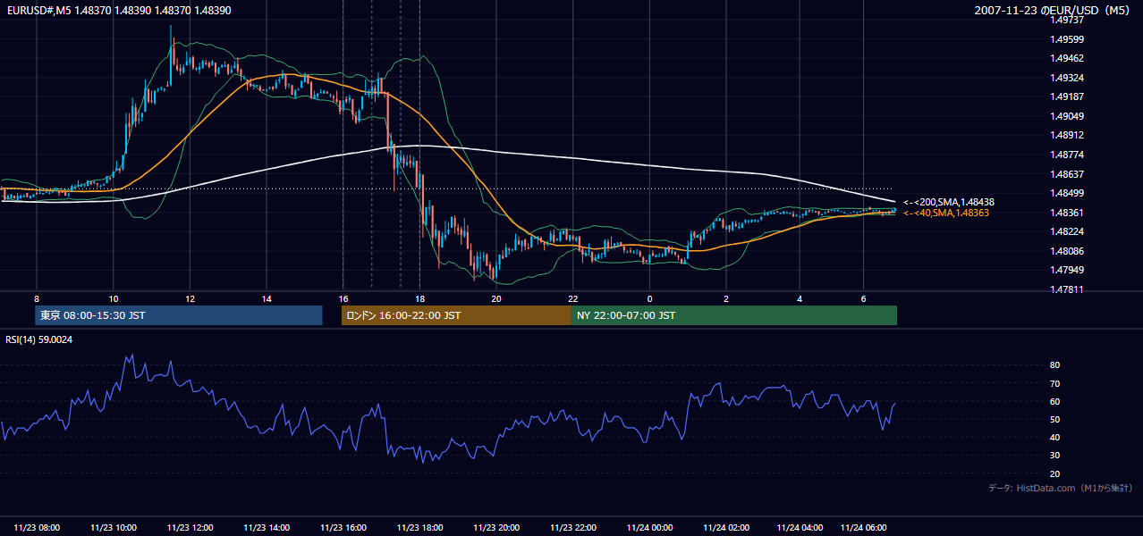The width and height of the screenshot is (1143, 536).
Task: Click price axis value 1.48499
Action: click(x=1067, y=193)
